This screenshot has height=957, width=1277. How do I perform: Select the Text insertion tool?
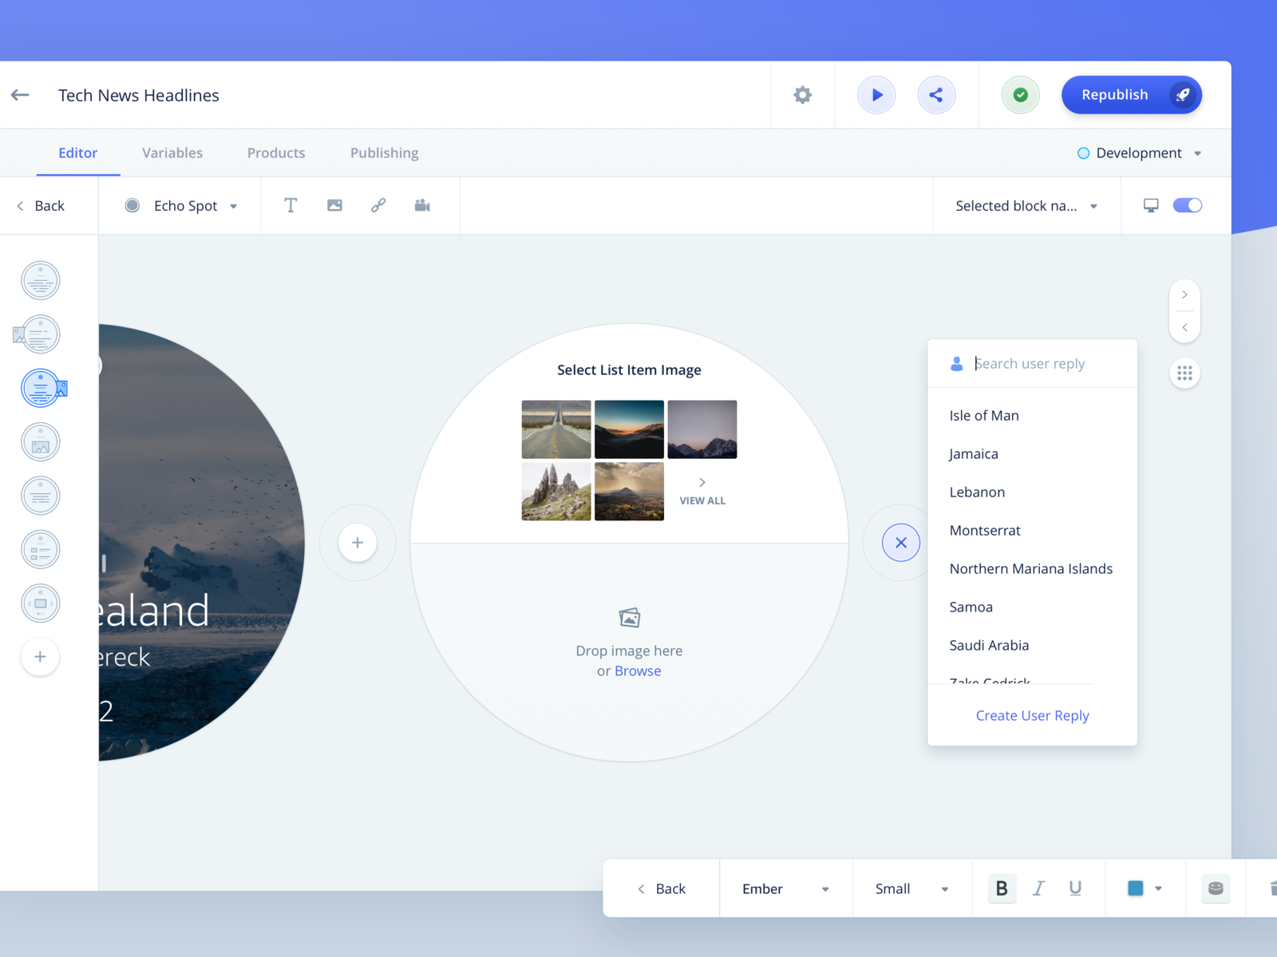291,205
